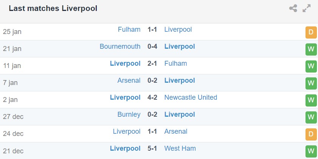Image resolution: width=318 pixels, height=159 pixels.
Task: Click the W badge for 11 jan match
Action: pos(311,66)
